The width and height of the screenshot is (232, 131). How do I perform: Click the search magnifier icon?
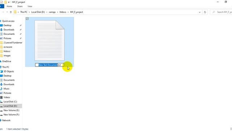pos(214,12)
